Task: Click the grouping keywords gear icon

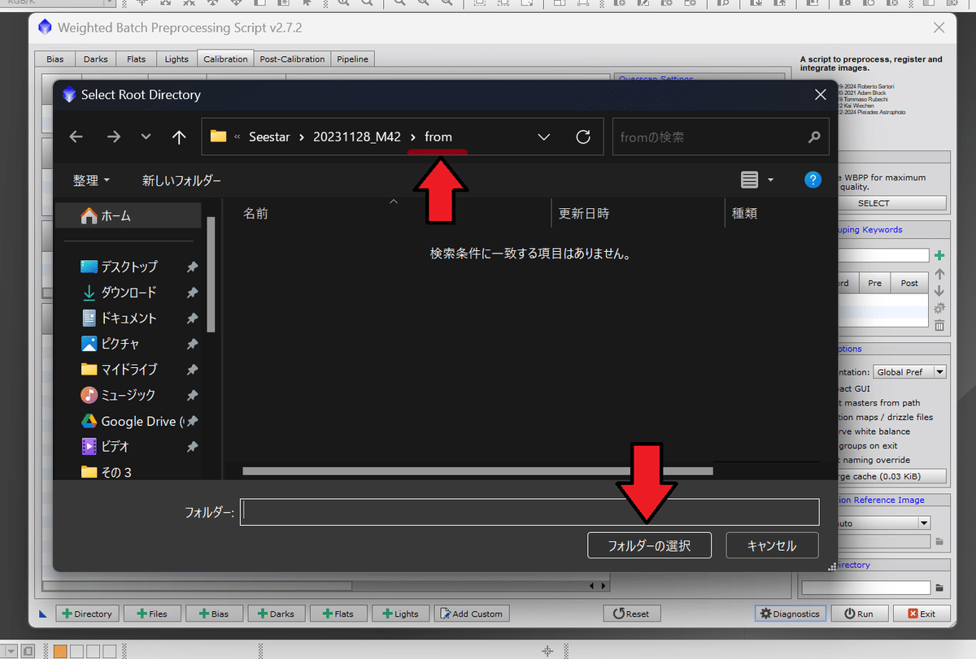Action: [939, 308]
